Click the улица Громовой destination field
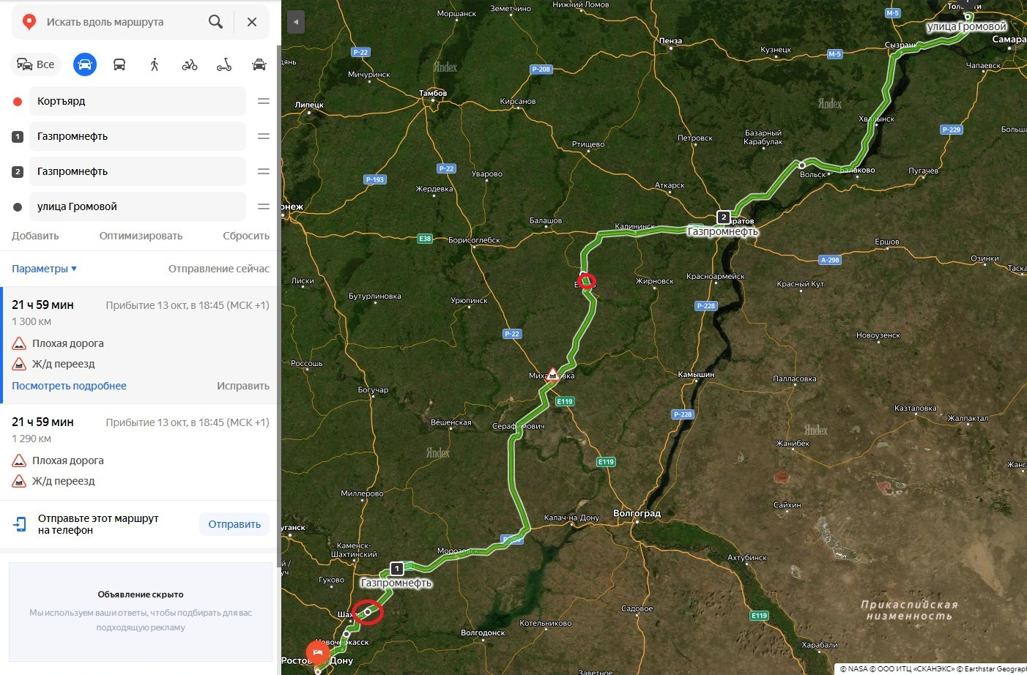Image resolution: width=1027 pixels, height=675 pixels. 138,206
